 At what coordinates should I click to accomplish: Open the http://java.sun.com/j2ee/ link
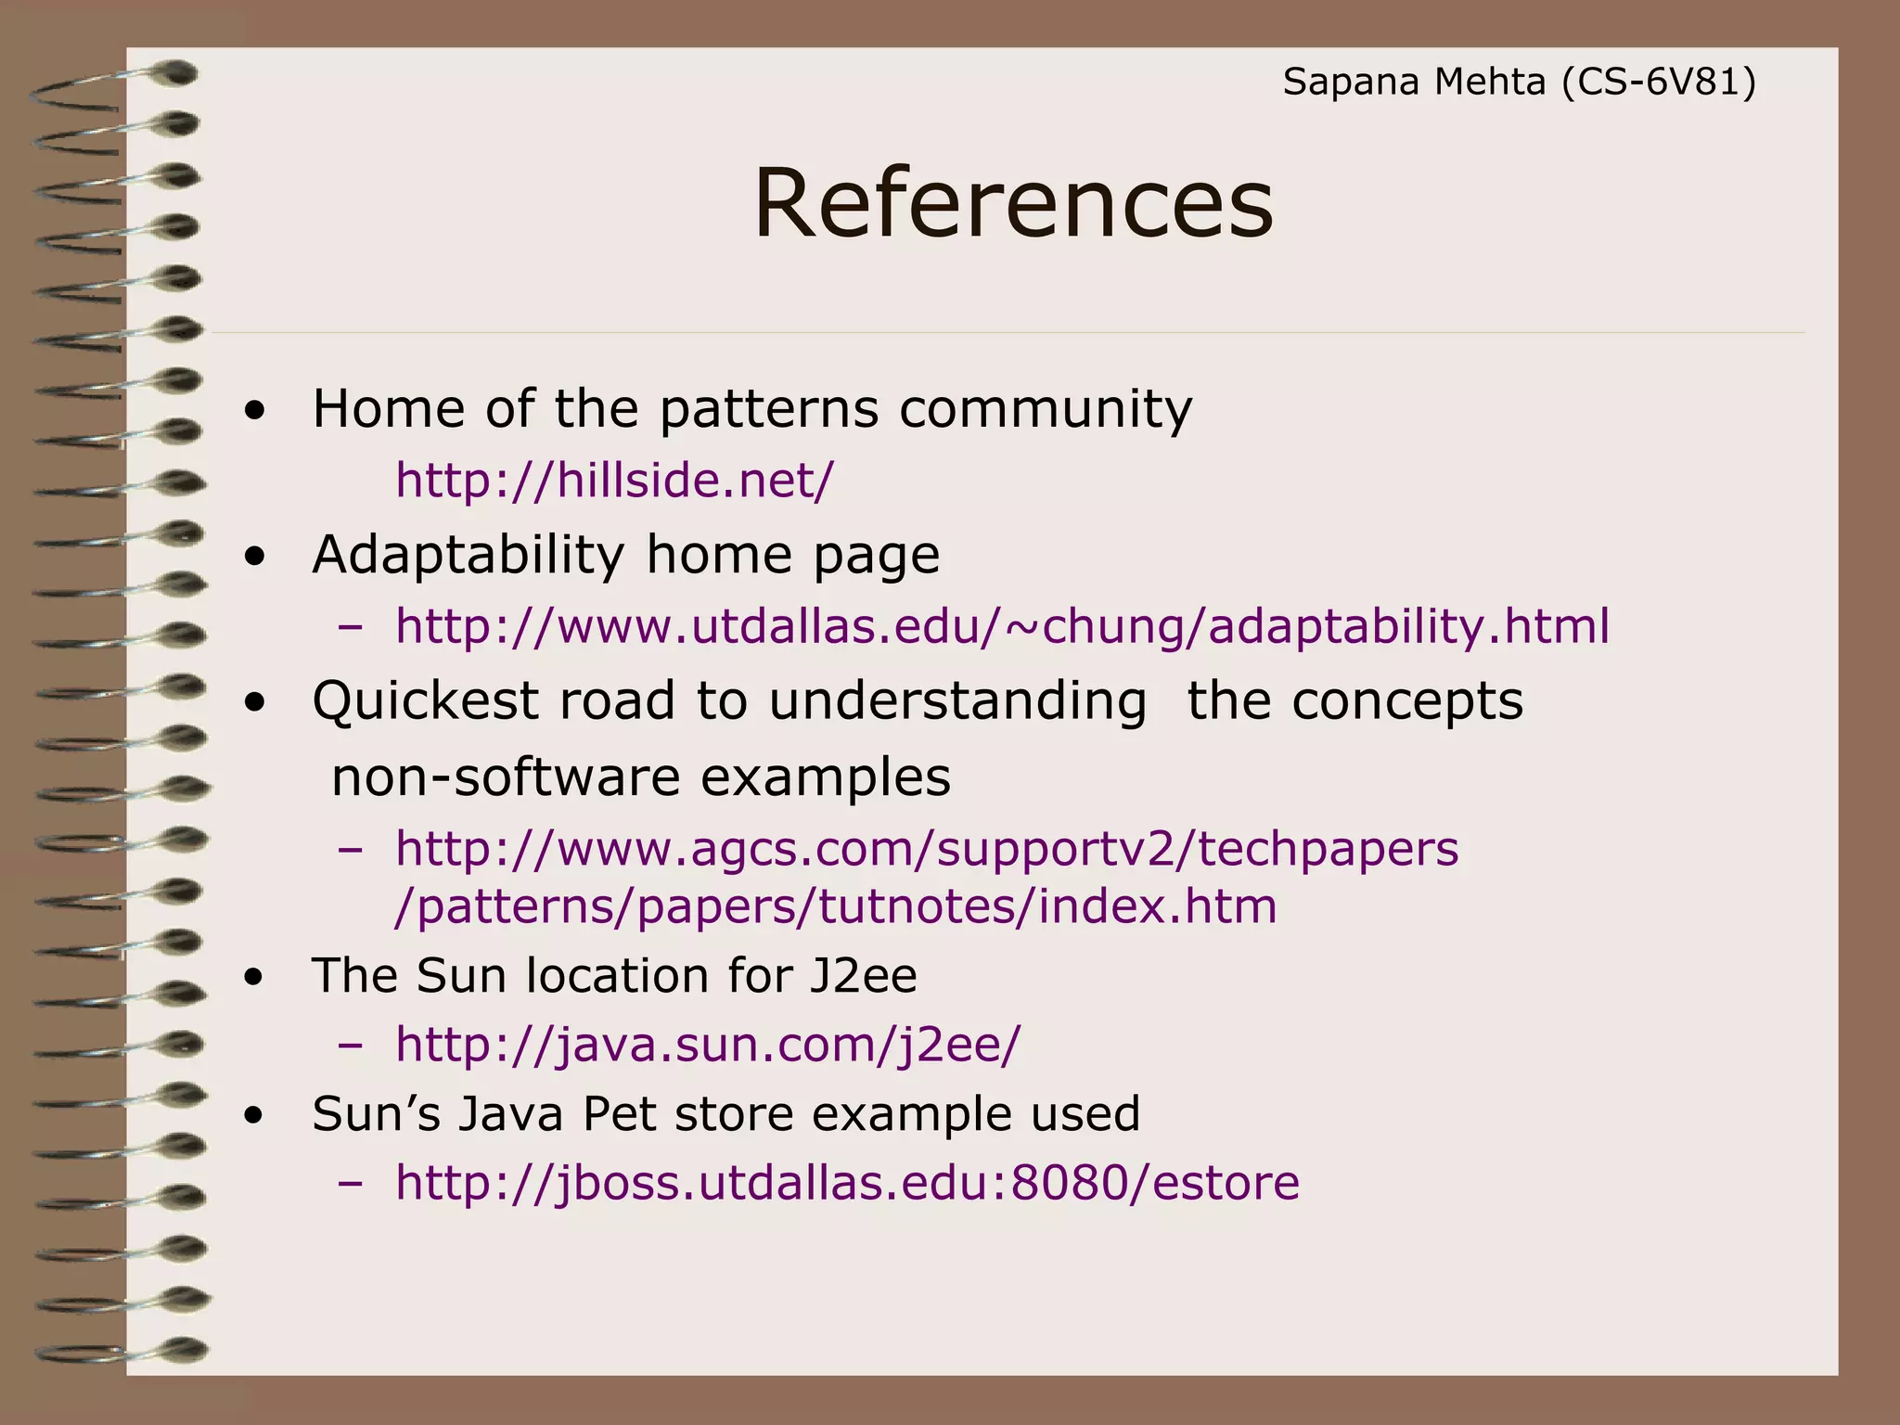[707, 1045]
